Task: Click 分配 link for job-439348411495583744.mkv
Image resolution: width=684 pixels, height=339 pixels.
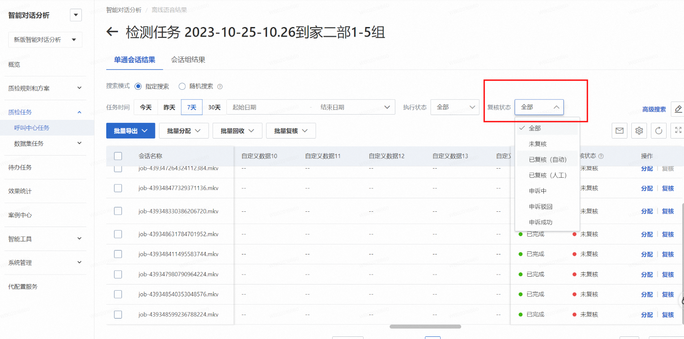Action: (x=647, y=254)
